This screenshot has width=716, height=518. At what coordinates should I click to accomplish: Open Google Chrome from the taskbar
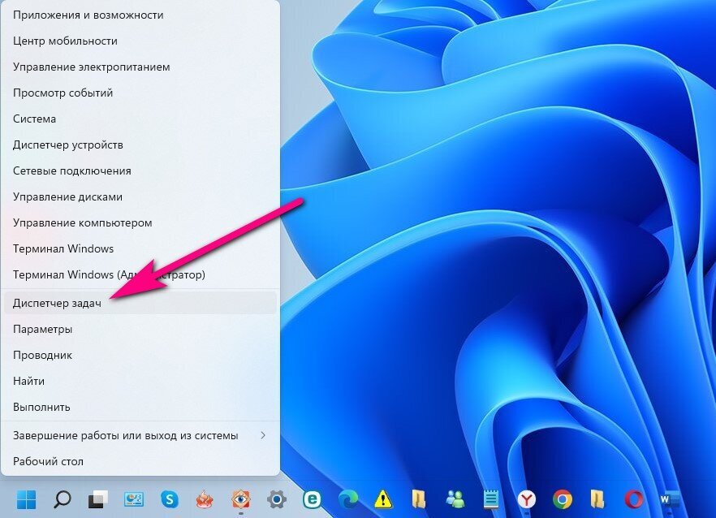563,499
